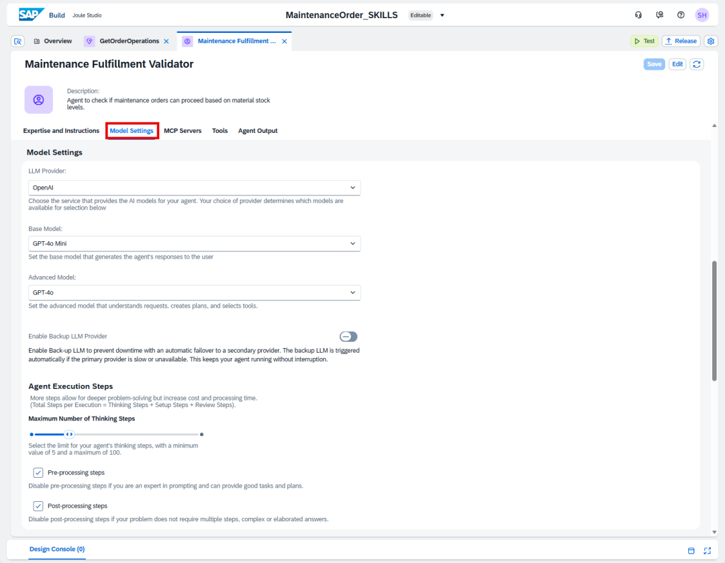Image resolution: width=725 pixels, height=563 pixels.
Task: Click the Edit button
Action: 677,64
